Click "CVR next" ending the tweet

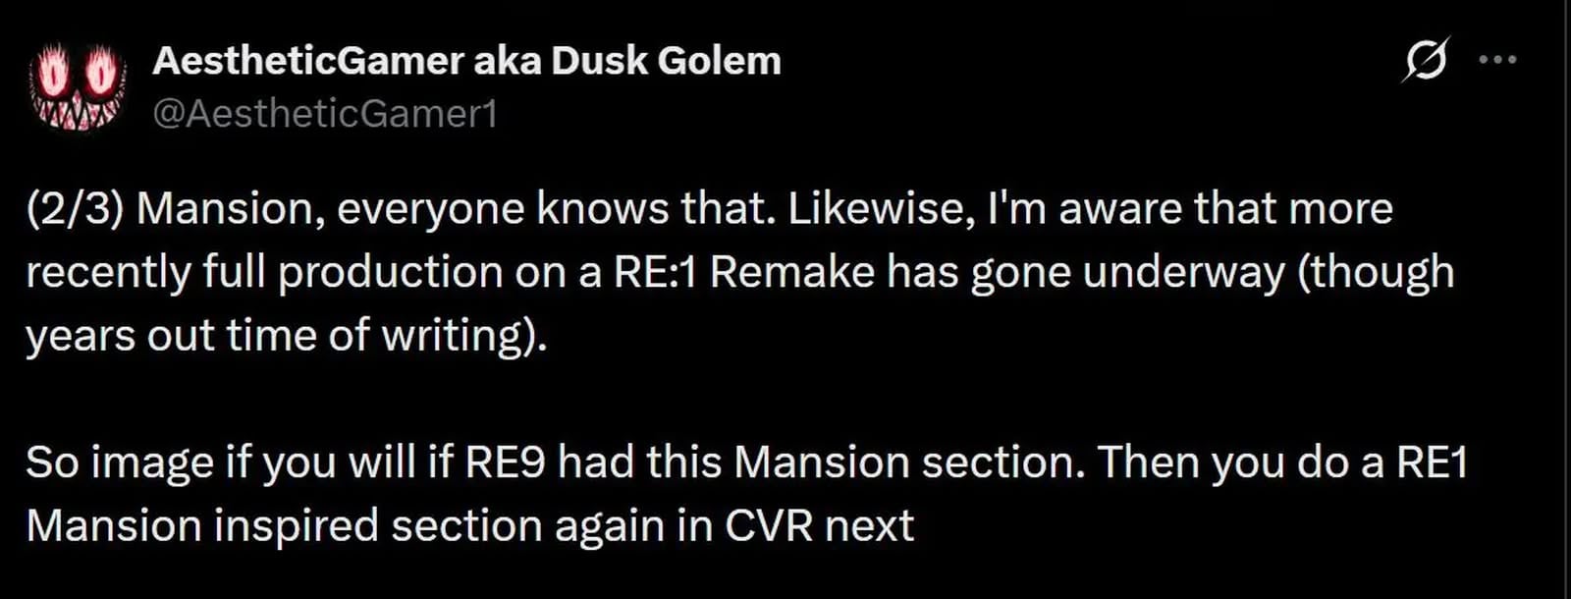(819, 525)
